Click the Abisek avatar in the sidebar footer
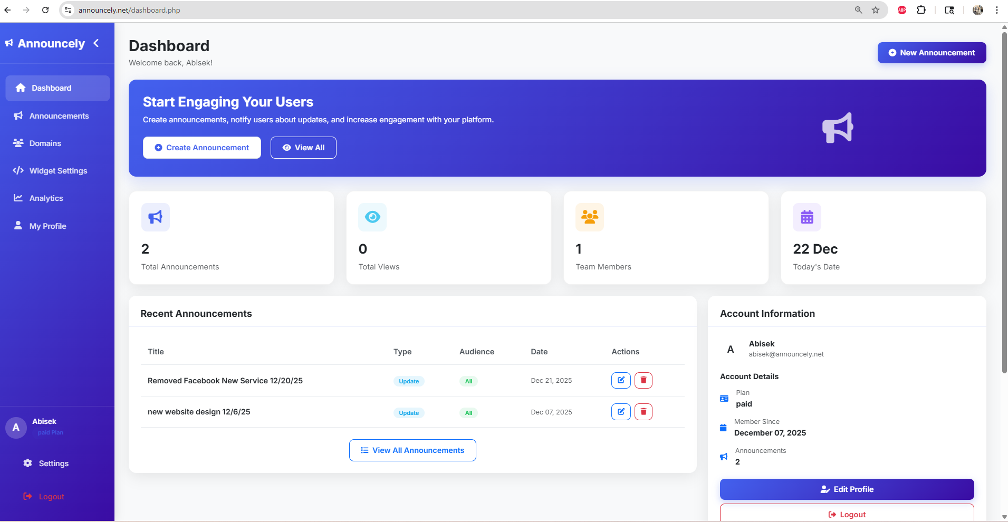Viewport: 1008px width, 522px height. click(16, 428)
